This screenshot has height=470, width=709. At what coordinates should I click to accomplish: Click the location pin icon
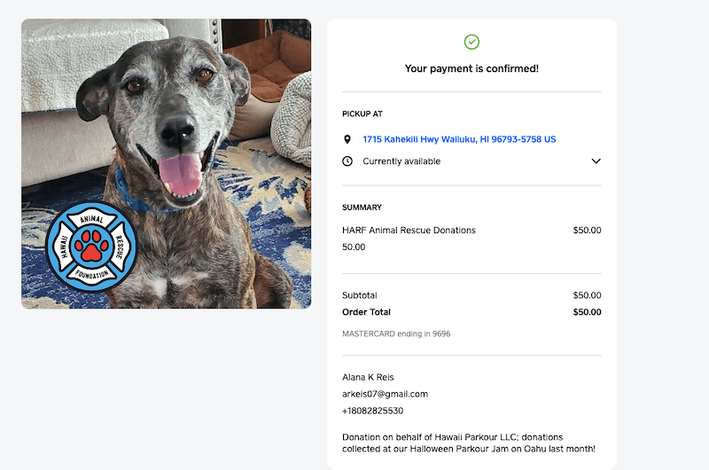pyautogui.click(x=347, y=139)
